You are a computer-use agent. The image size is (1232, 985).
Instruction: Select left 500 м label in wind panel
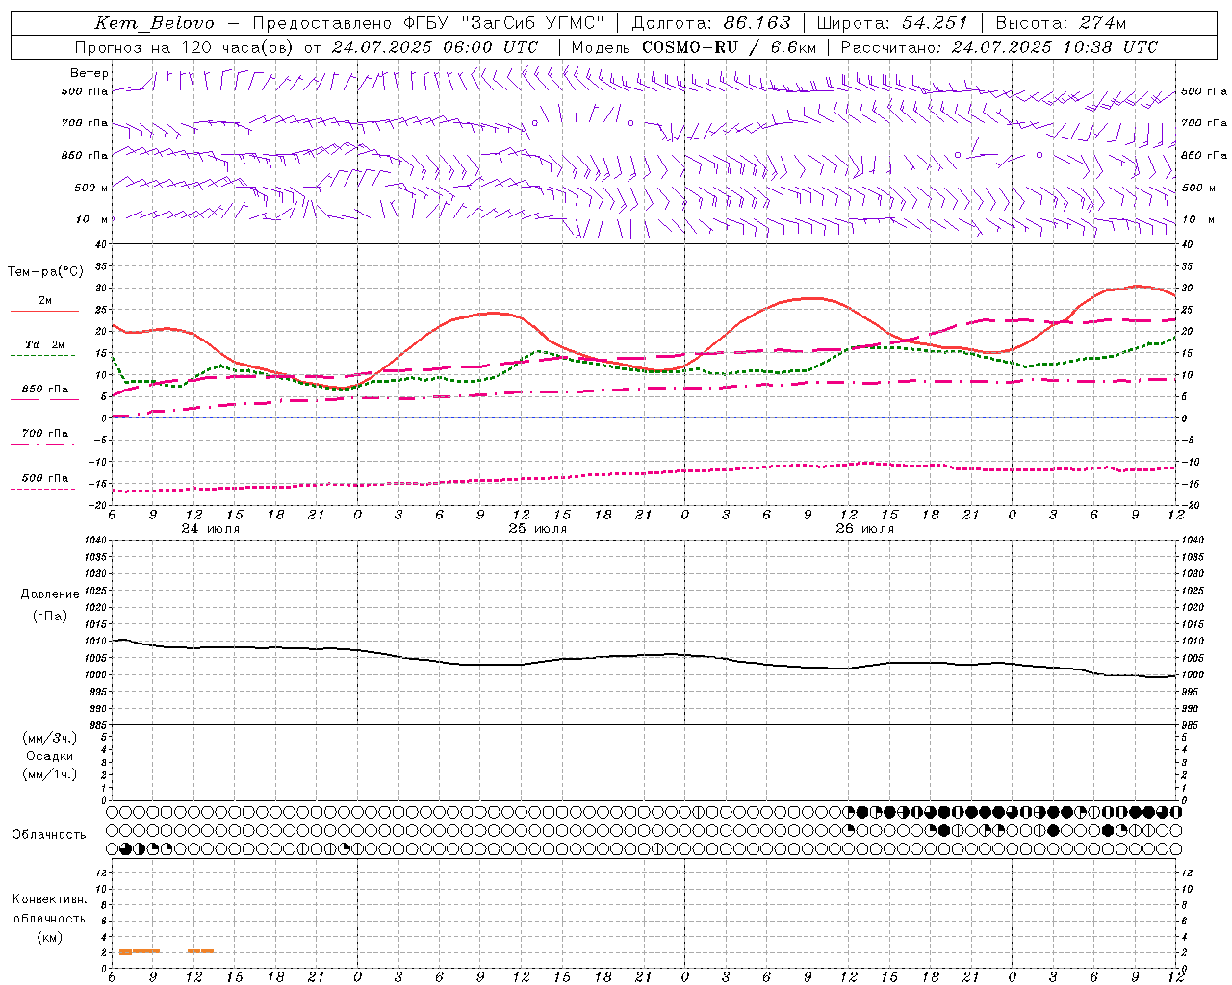click(91, 188)
